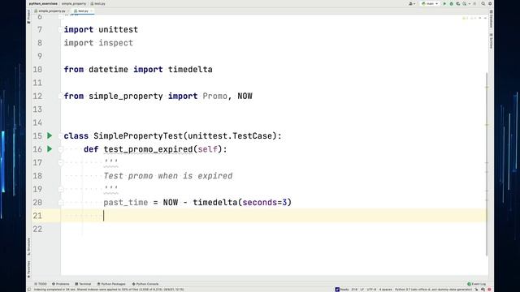This screenshot has width=520, height=292.
Task: Open the Event Log
Action: click(477, 284)
